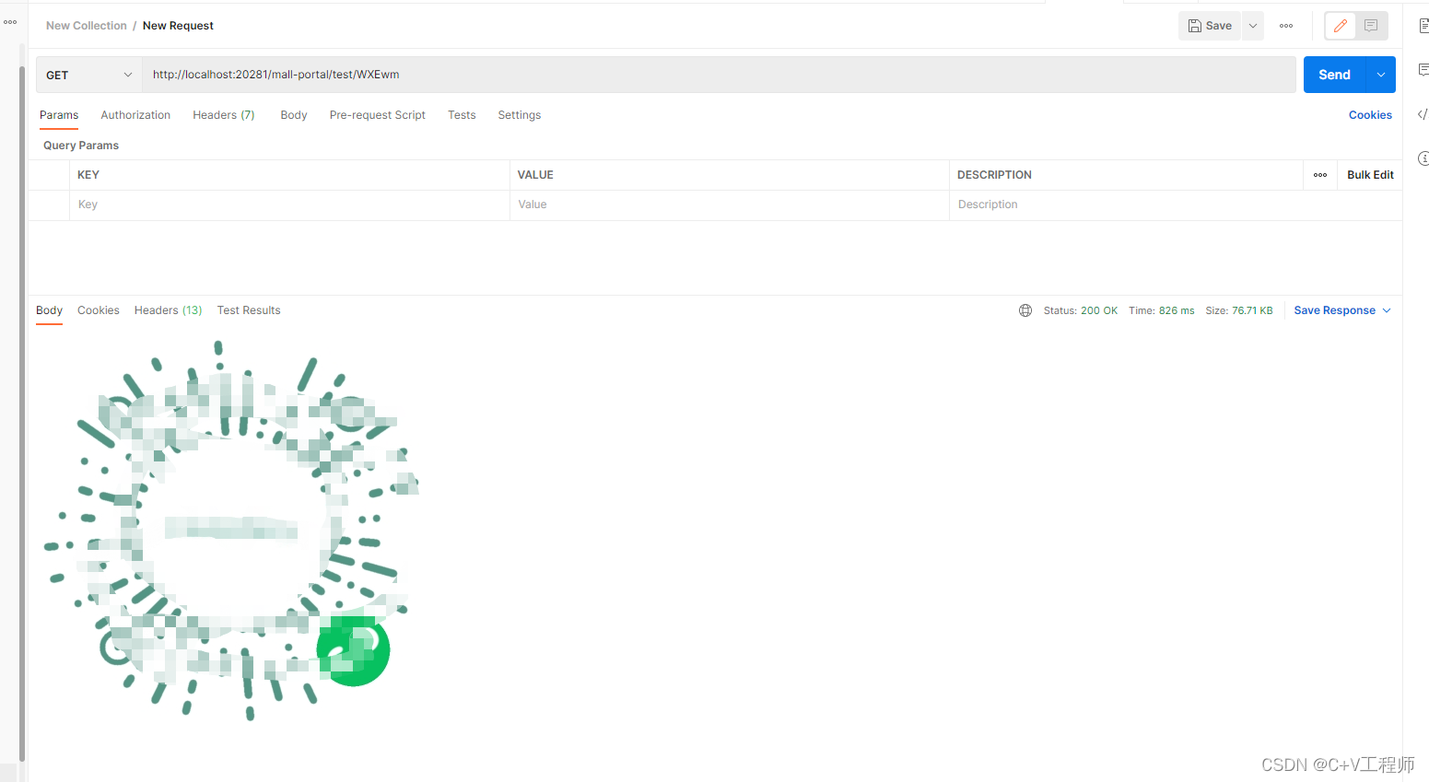Open the request Headers (7) tab

coord(224,115)
